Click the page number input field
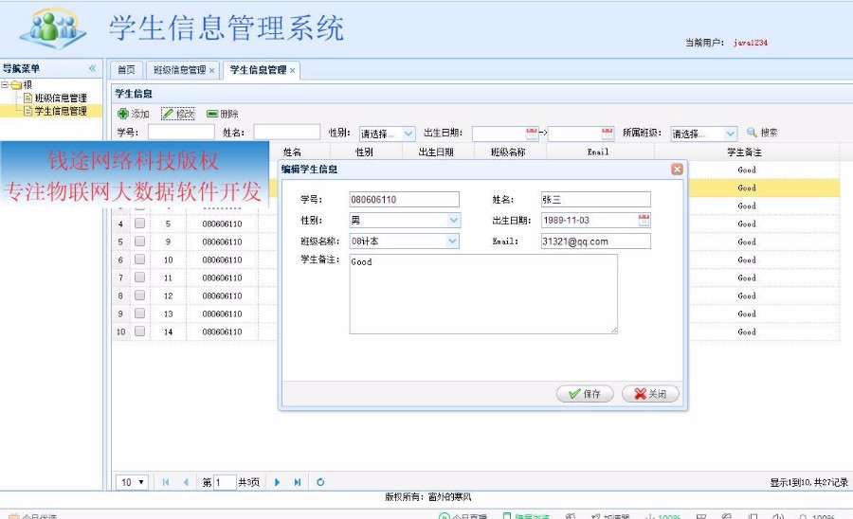853x519 pixels. (225, 482)
